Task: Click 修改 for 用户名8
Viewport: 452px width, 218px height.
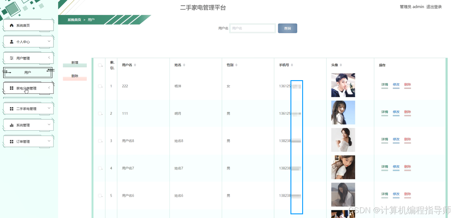Action: tap(396, 140)
